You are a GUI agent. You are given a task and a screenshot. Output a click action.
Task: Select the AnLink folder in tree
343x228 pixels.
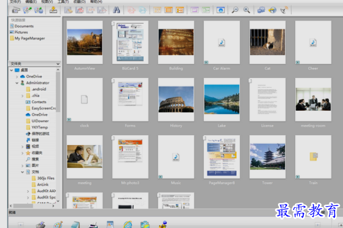43,184
